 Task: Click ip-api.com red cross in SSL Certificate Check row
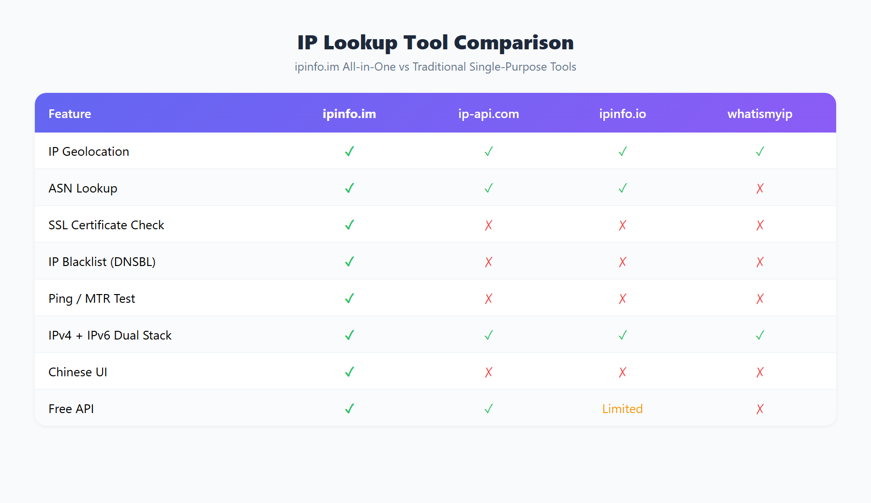tap(489, 225)
